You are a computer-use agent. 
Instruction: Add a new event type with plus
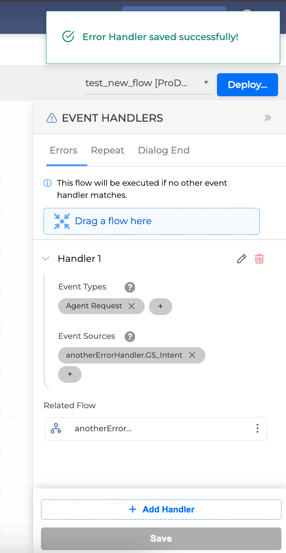[160, 307]
